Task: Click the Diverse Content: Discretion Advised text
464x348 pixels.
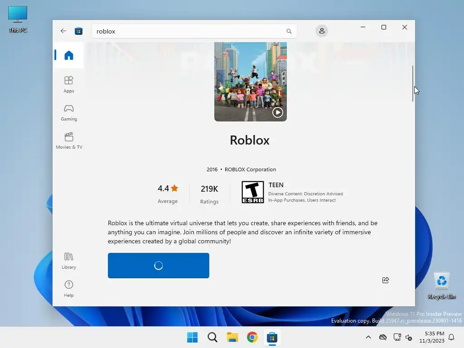Action: (305, 194)
